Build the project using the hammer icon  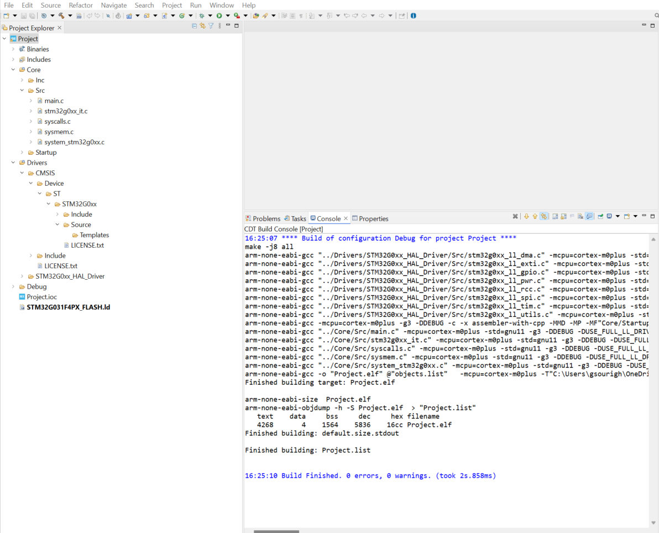[62, 15]
